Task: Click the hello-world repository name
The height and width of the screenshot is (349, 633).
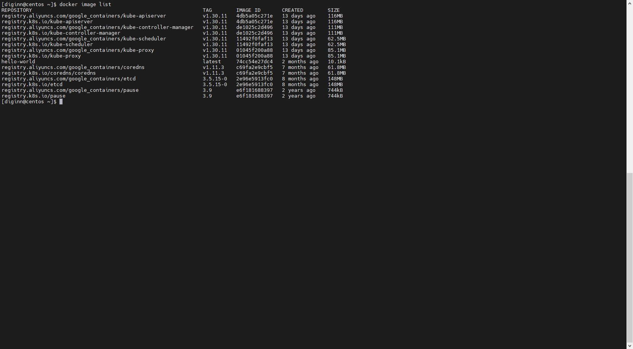Action: pos(18,62)
